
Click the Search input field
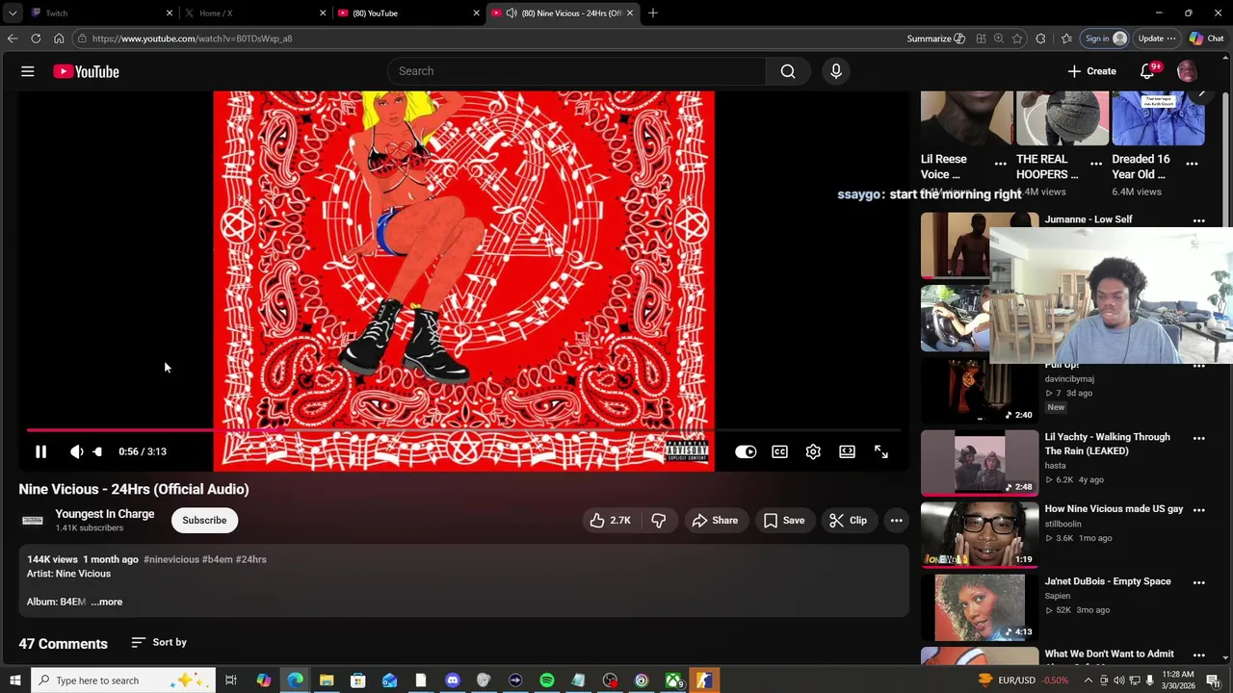pos(577,71)
